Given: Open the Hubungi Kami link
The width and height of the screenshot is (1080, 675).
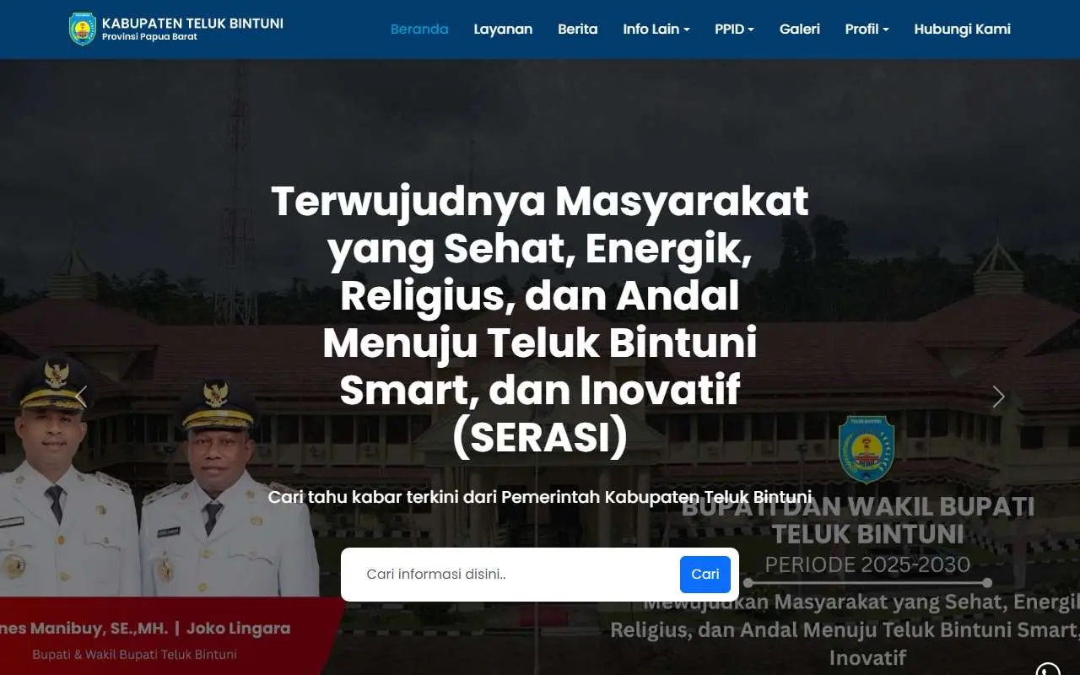Looking at the screenshot, I should click(x=963, y=29).
